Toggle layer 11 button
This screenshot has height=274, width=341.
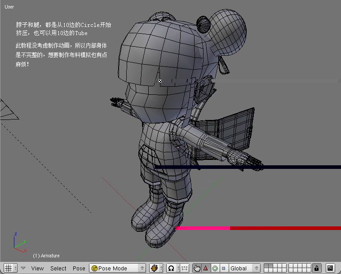coord(266,270)
